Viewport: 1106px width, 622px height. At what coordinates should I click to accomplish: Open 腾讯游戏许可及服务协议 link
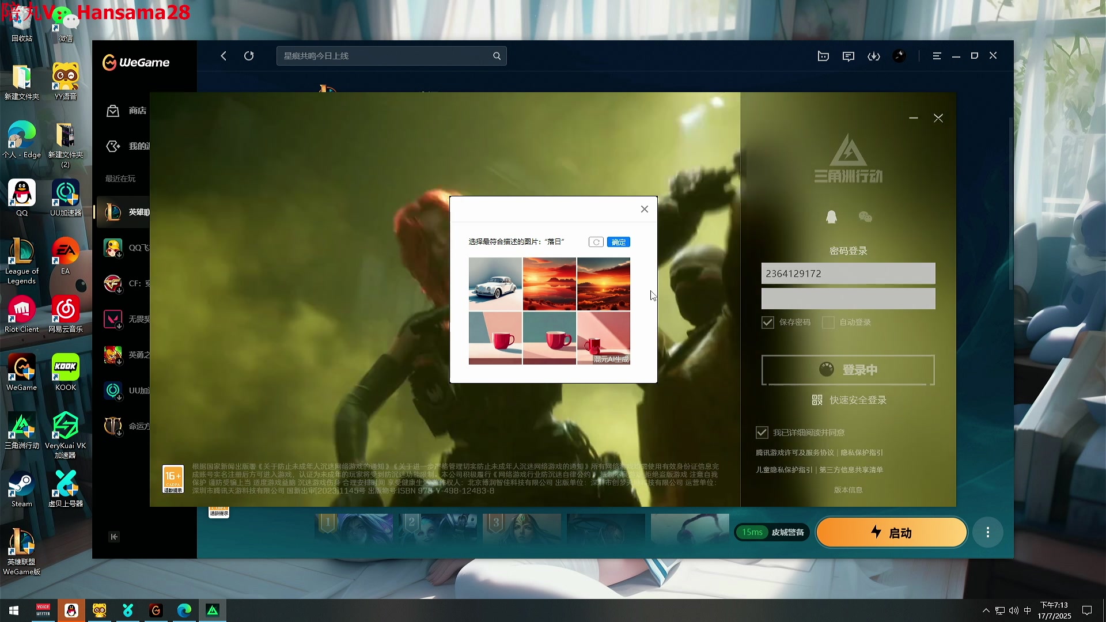coord(795,453)
